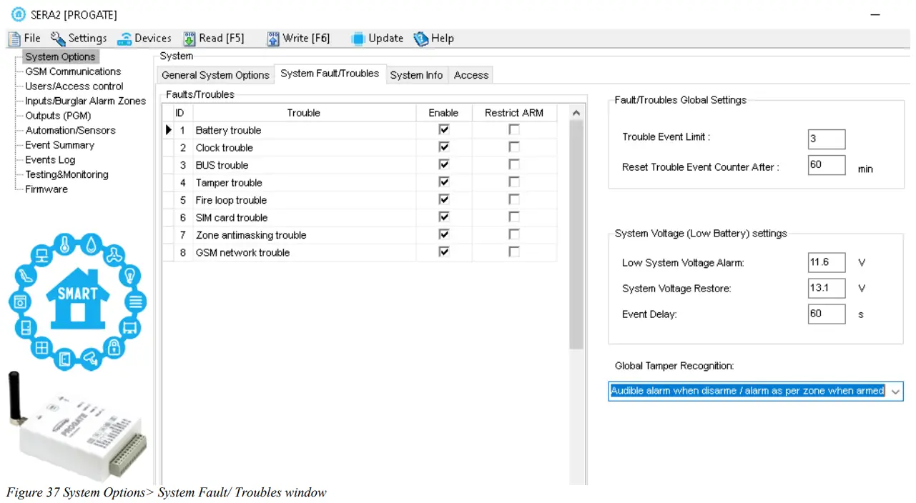The width and height of the screenshot is (916, 503).
Task: Open the Settings toolbar icon
Action: click(79, 39)
